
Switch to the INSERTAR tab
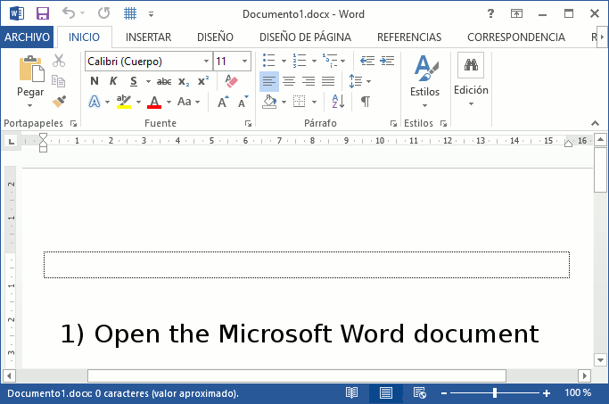coord(148,37)
